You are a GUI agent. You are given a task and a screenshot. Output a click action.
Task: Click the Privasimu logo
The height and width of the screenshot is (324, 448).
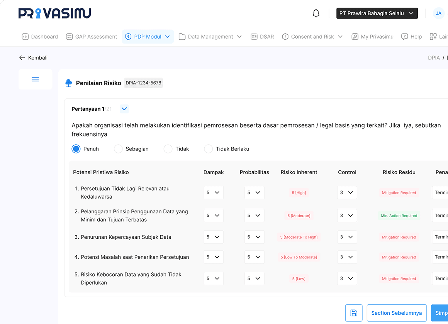coord(55,13)
